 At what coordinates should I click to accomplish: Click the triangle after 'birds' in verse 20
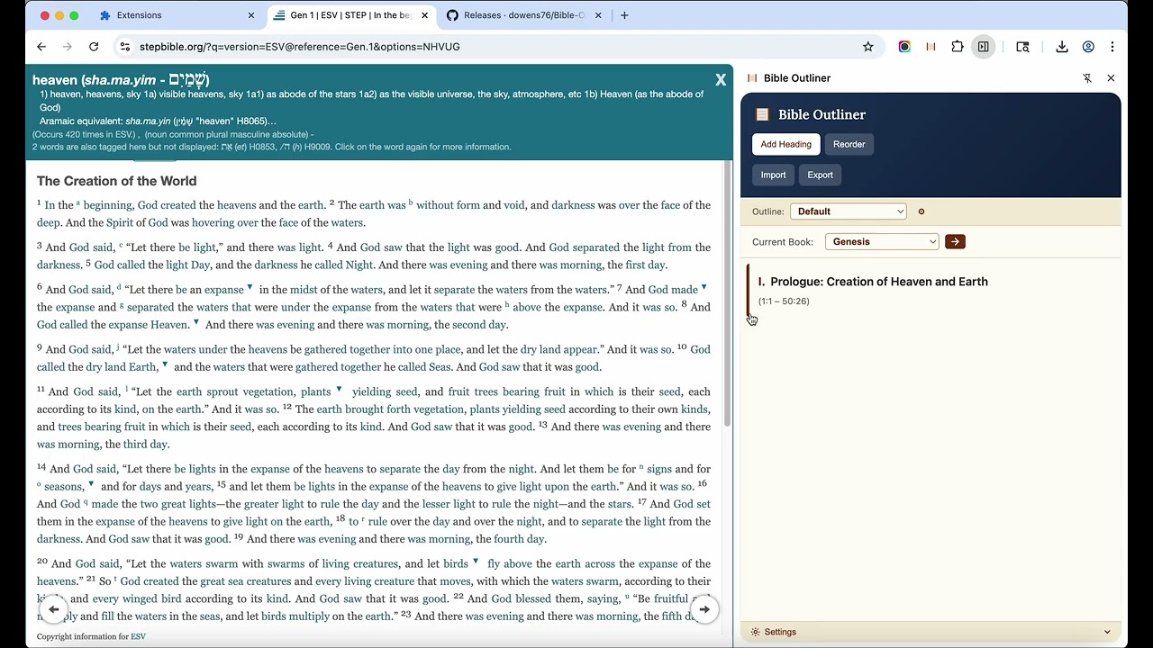[x=476, y=562]
